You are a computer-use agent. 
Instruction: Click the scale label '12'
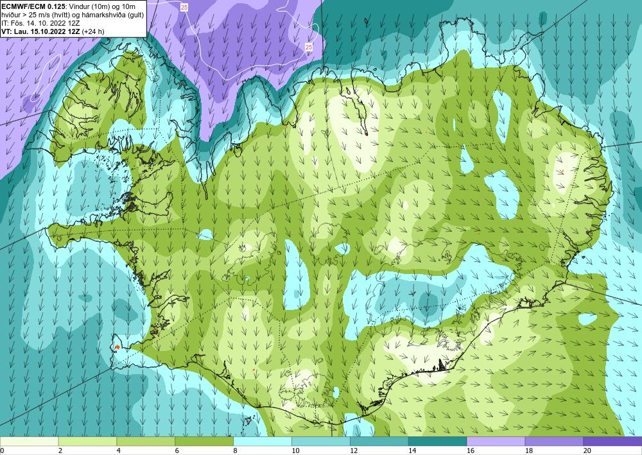[x=354, y=451]
